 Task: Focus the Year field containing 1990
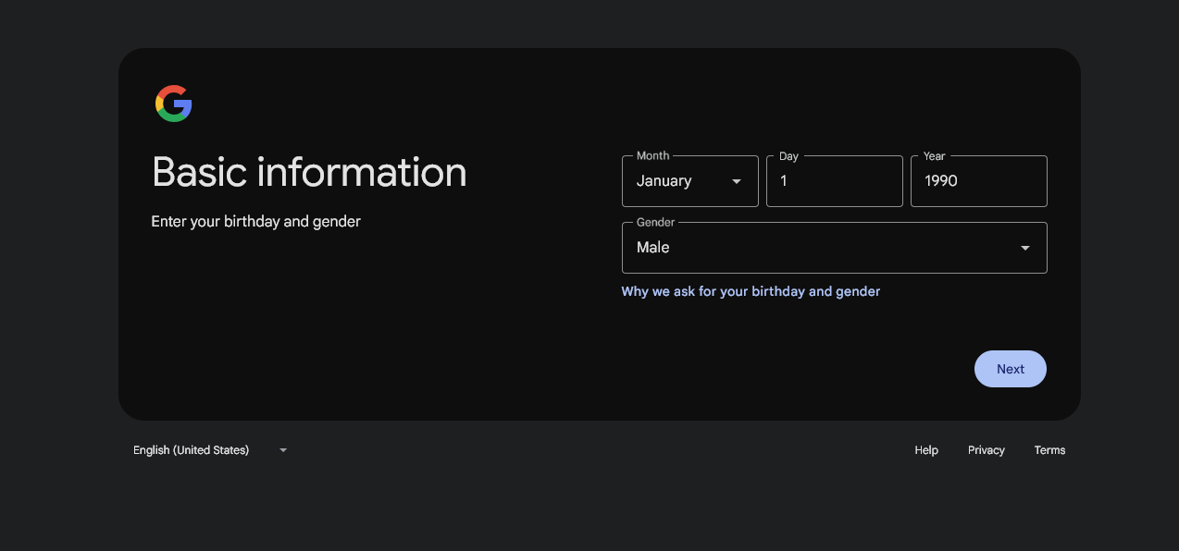tap(978, 181)
